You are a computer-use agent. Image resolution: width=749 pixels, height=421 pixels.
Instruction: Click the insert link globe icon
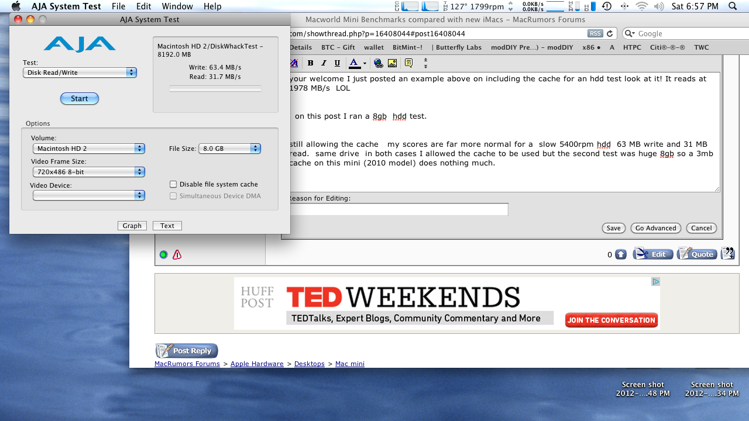[x=379, y=63]
